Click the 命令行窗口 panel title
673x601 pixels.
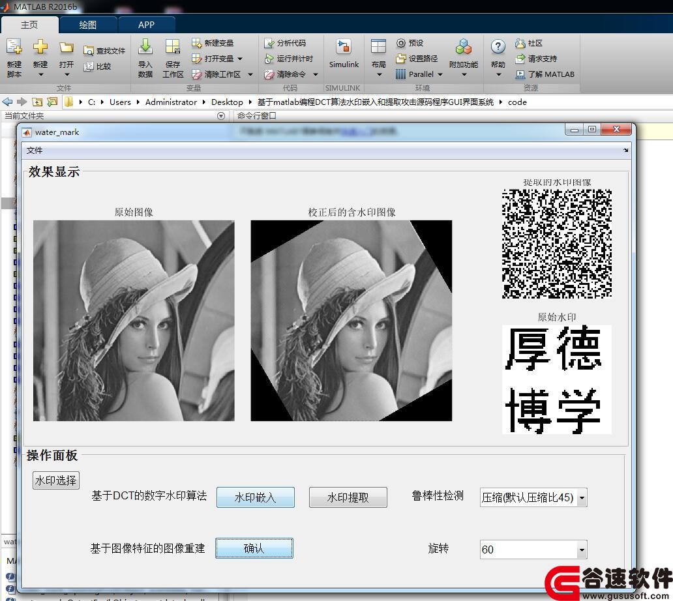pyautogui.click(x=257, y=116)
